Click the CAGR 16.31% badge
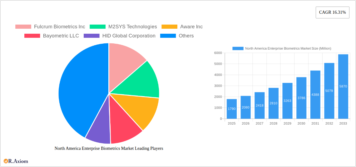The image size is (356, 167). tap(332, 12)
